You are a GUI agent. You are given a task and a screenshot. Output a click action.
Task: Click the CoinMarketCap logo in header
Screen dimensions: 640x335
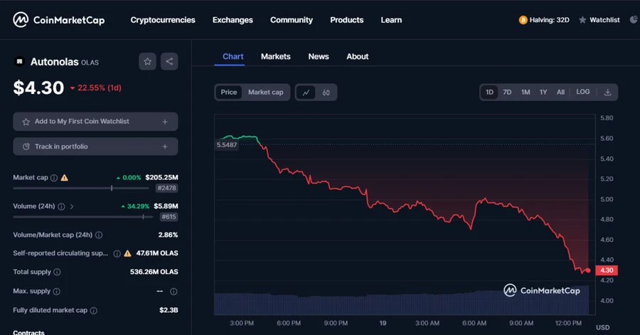tap(59, 20)
